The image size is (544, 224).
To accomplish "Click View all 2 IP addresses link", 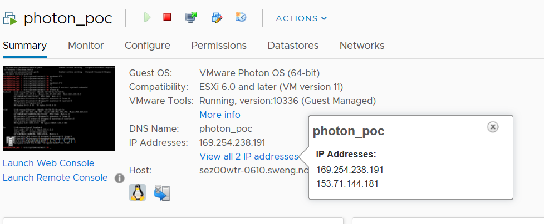I will coord(249,157).
